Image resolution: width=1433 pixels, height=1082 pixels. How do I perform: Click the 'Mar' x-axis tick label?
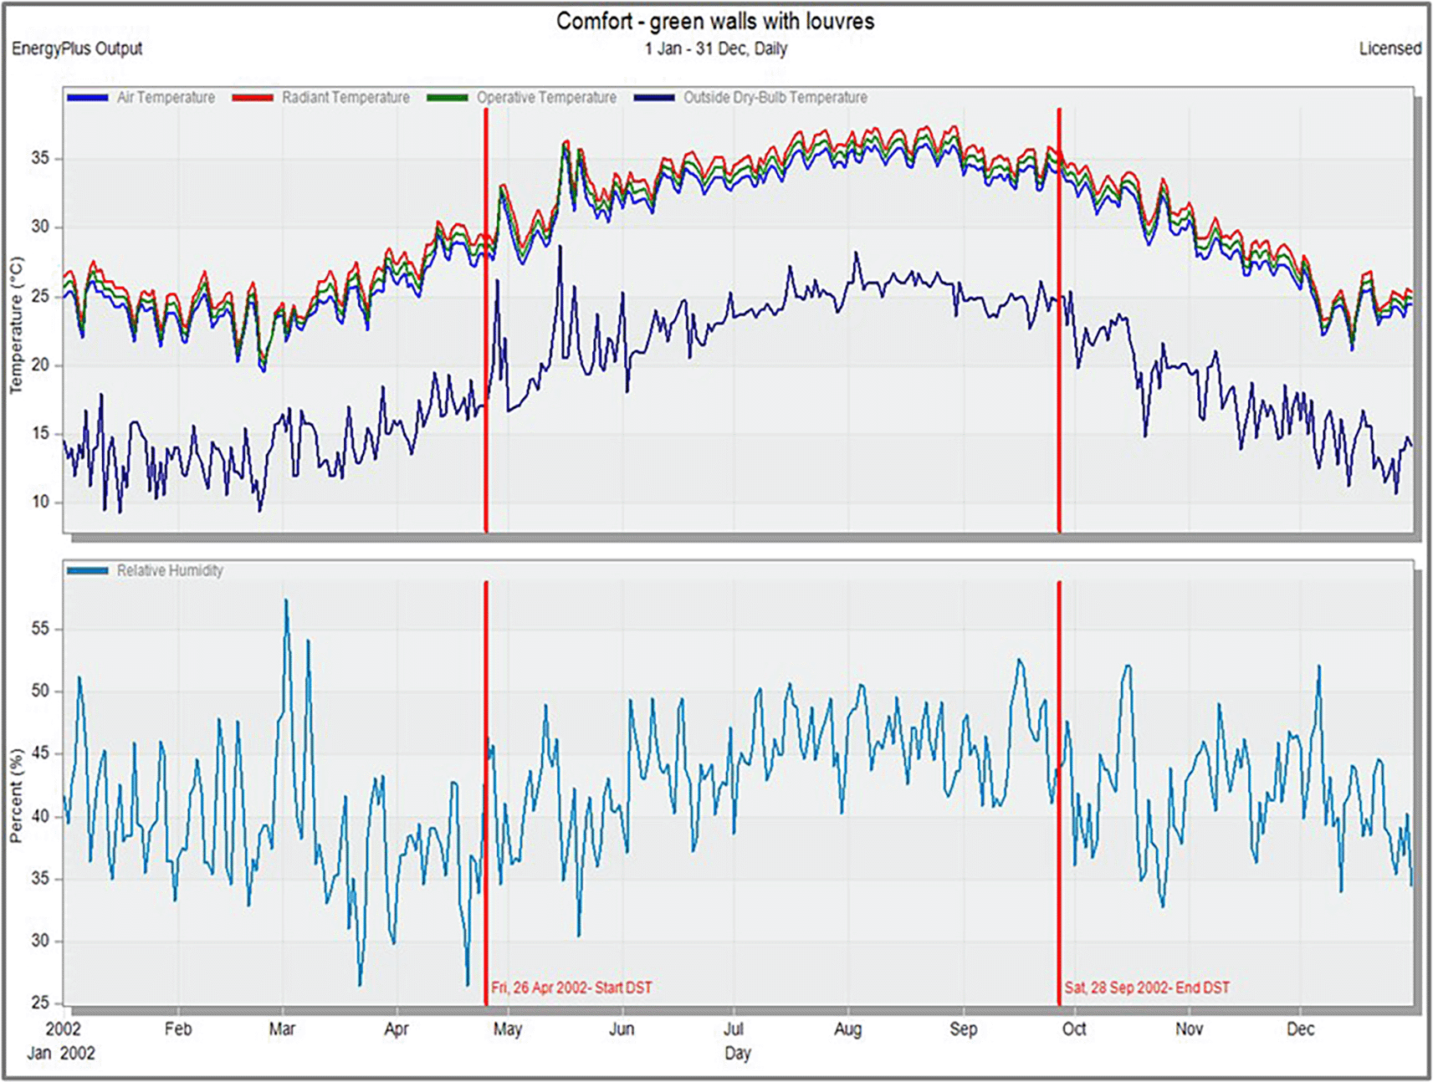tap(282, 1028)
